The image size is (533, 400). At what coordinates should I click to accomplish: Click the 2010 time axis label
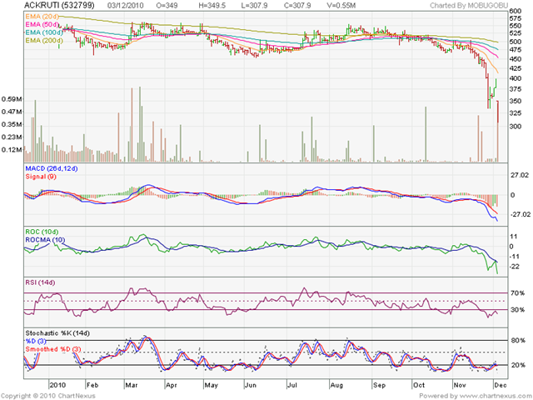pyautogui.click(x=57, y=385)
